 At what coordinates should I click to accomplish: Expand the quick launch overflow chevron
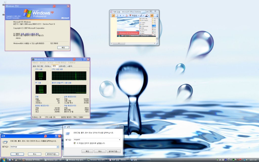(x=20, y=160)
